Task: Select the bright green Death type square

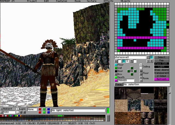Action: pos(116,77)
